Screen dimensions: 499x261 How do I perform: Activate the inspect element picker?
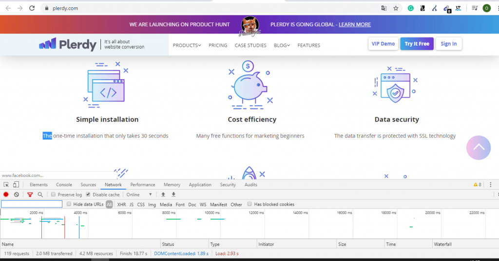click(6, 185)
